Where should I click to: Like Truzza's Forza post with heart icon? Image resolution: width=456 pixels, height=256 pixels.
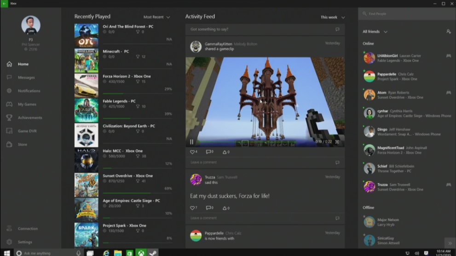pos(192,208)
